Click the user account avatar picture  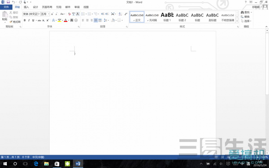click(x=265, y=7)
